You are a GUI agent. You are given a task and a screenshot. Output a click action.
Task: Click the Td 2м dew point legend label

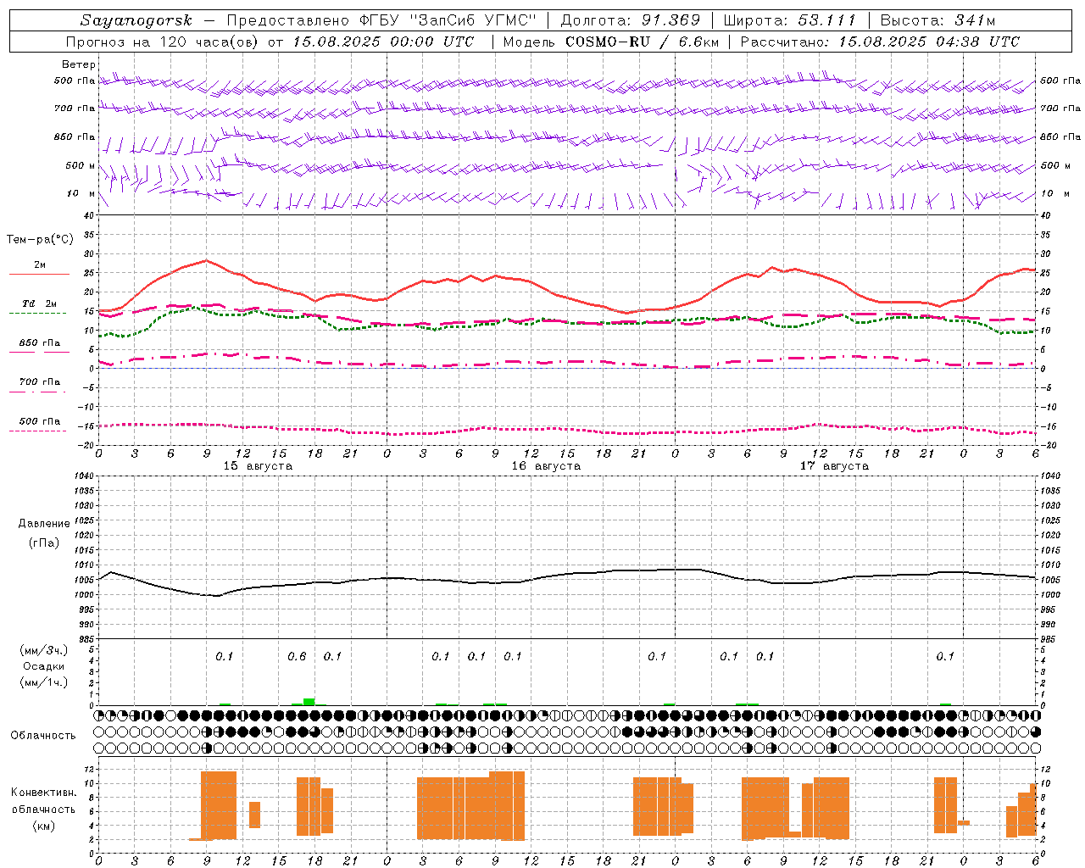pos(40,303)
